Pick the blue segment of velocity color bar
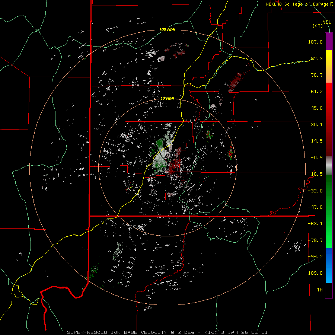This screenshot has height=335, width=335. pos(329,265)
